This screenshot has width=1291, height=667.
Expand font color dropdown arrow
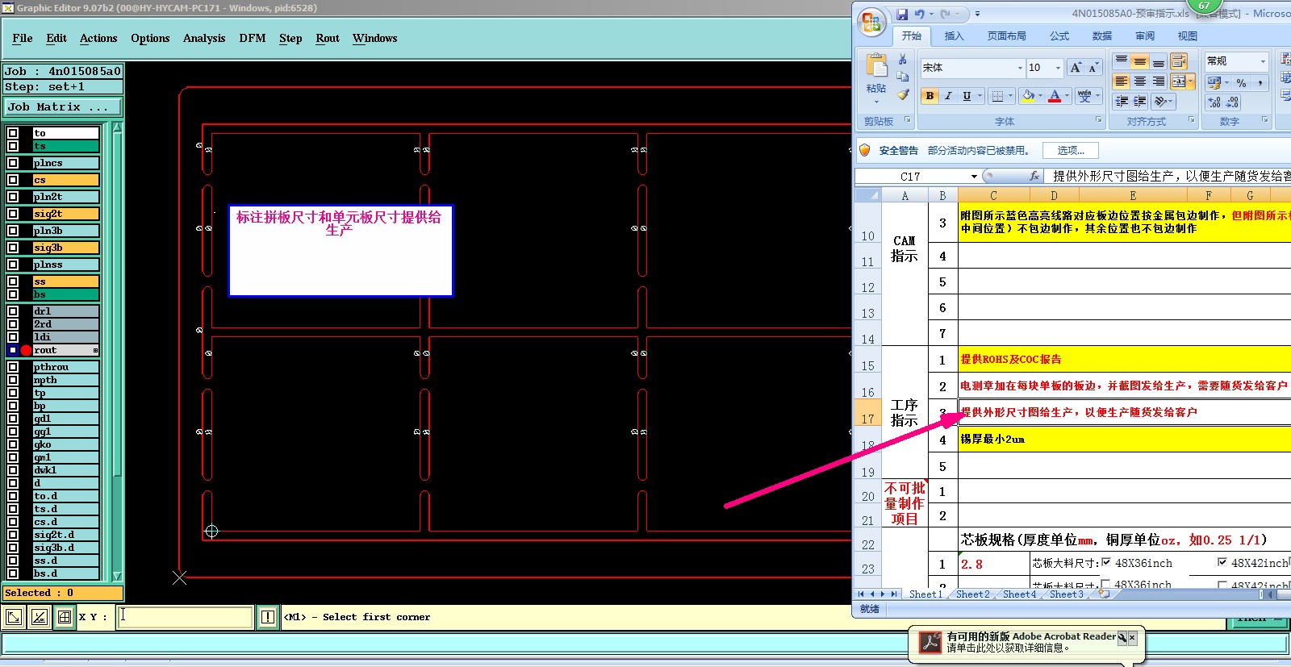pos(1067,96)
